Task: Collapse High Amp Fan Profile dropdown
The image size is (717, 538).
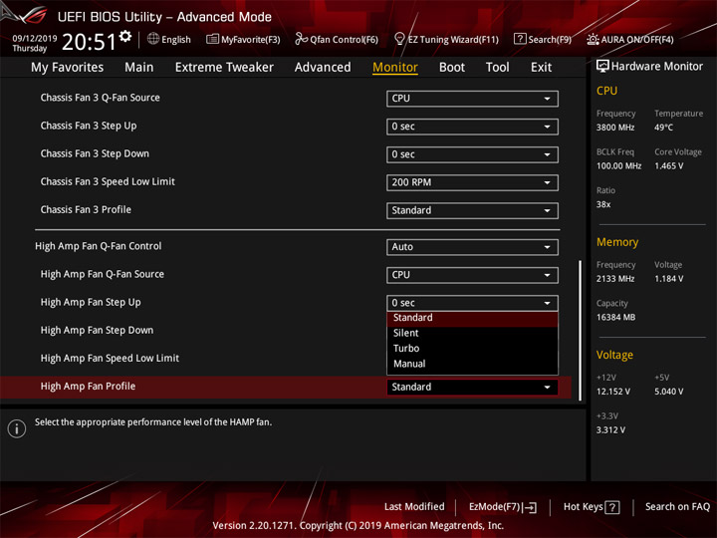Action: (x=472, y=387)
